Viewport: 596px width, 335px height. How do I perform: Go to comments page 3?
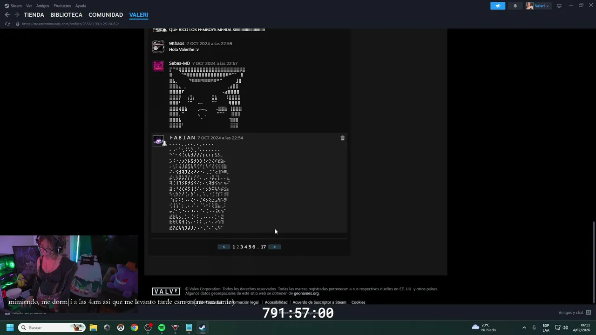[242, 247]
